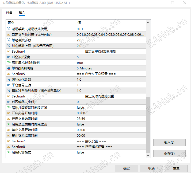The width and height of the screenshot is (191, 173).
Task: Click the ab icon beside 禁止交易开始时间
Action: point(9,130)
